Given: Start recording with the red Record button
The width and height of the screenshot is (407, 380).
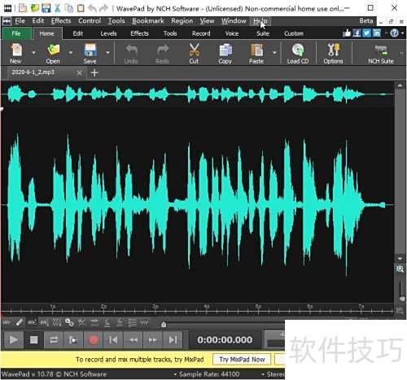Looking at the screenshot, I should point(94,339).
